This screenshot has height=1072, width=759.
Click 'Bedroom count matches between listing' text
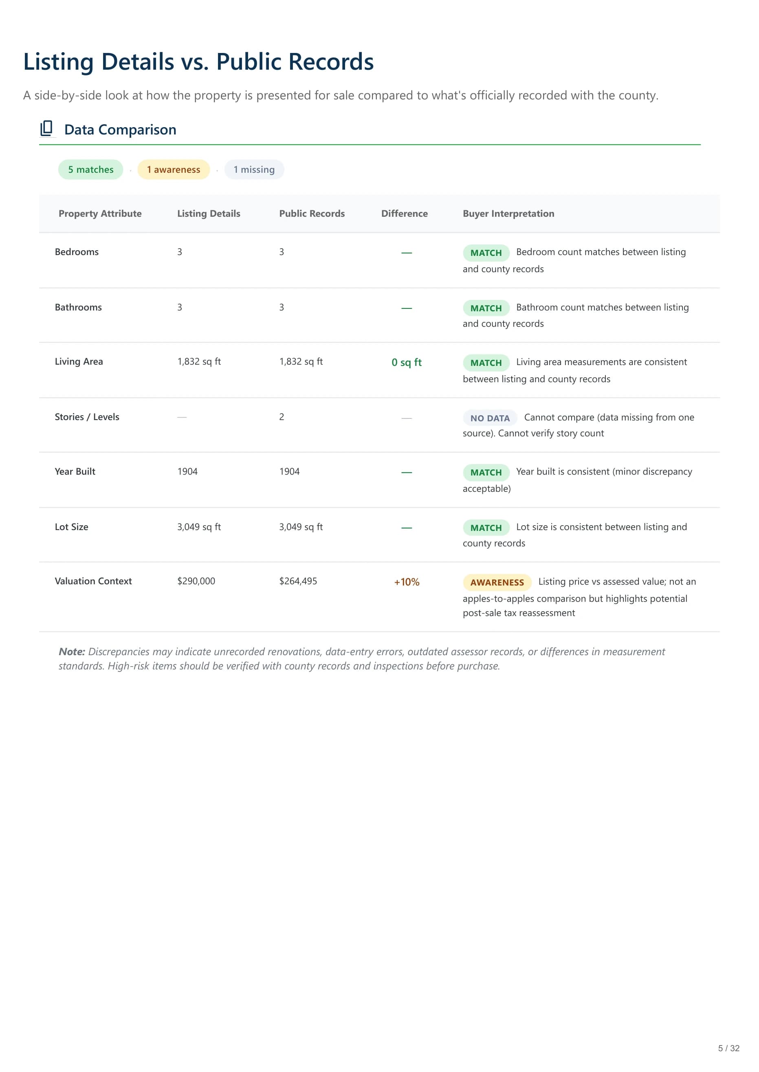click(x=601, y=252)
